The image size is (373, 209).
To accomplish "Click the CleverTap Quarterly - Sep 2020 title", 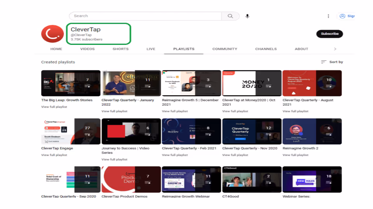I will click(68, 196).
